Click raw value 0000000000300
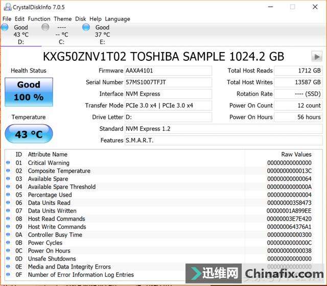The width and height of the screenshot is (327, 286). [x=289, y=235]
